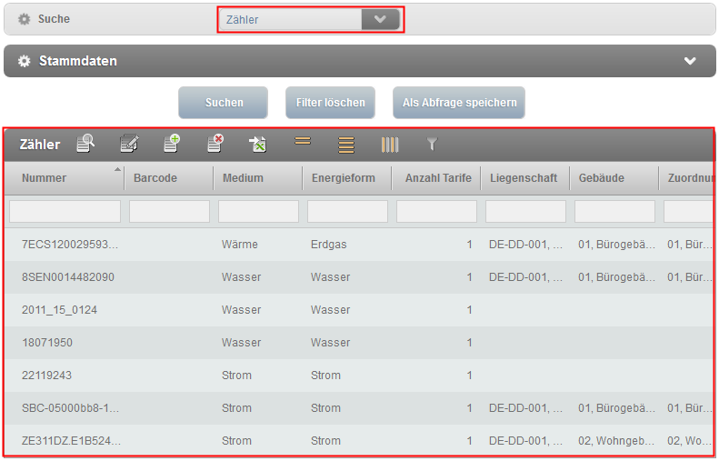Select the row with number 22119243
This screenshot has width=719, height=461.
coord(47,376)
